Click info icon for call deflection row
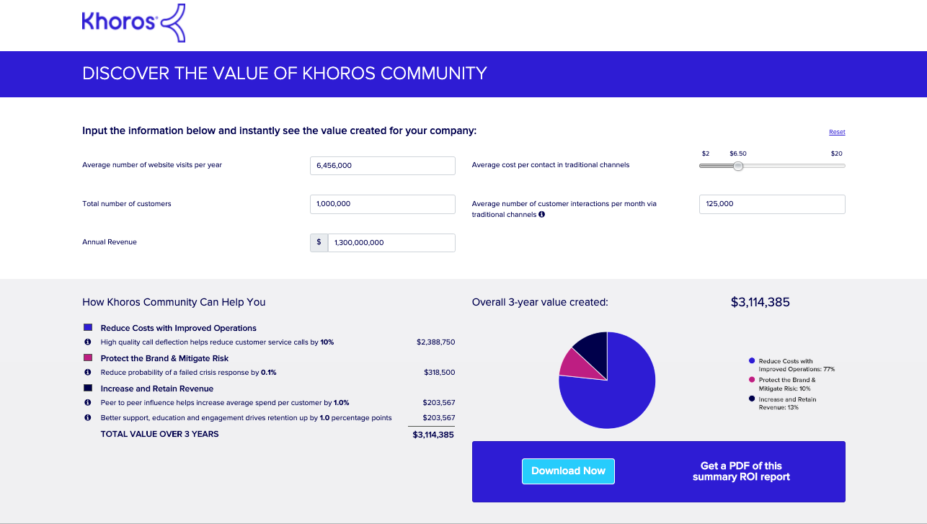927x524 pixels. [x=87, y=342]
